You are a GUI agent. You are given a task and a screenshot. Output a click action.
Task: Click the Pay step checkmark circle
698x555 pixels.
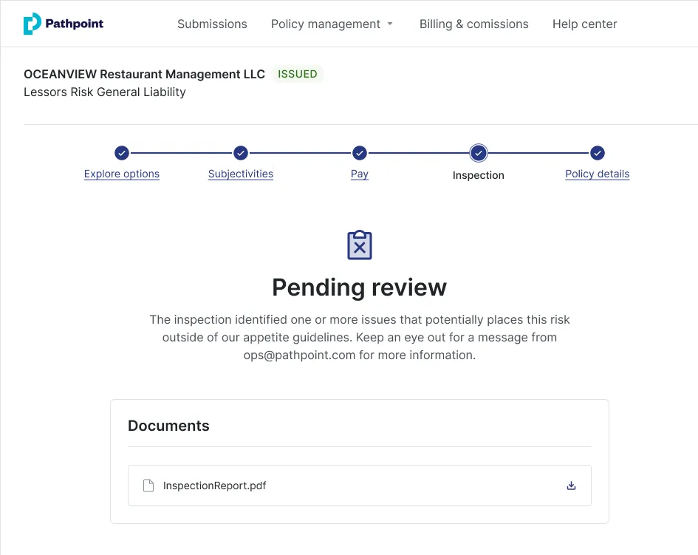(360, 153)
